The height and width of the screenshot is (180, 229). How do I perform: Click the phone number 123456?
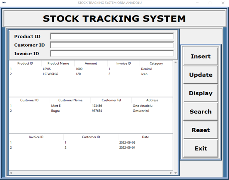pos(97,106)
